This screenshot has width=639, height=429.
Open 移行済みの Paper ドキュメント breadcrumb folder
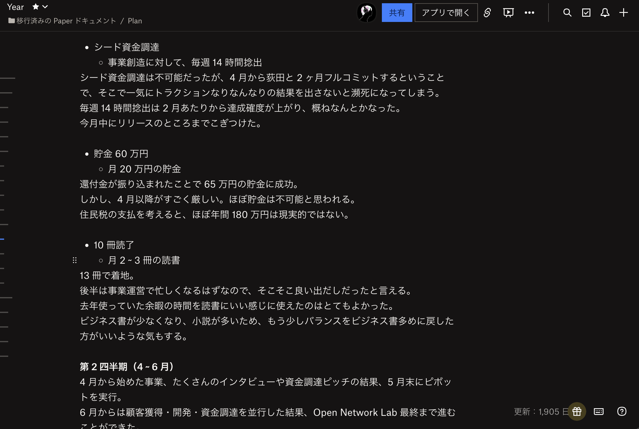pyautogui.click(x=66, y=21)
